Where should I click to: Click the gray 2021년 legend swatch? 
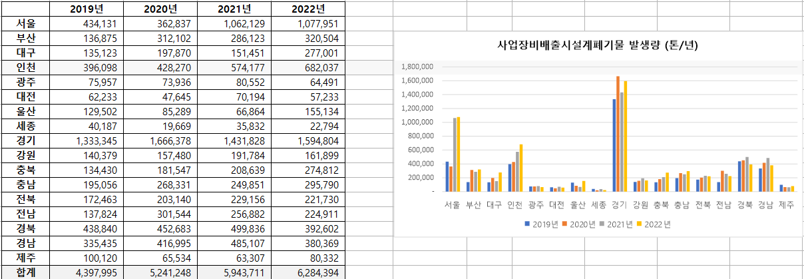tap(602, 224)
